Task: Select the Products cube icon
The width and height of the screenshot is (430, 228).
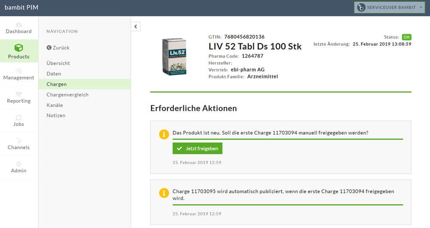Action: (18, 48)
